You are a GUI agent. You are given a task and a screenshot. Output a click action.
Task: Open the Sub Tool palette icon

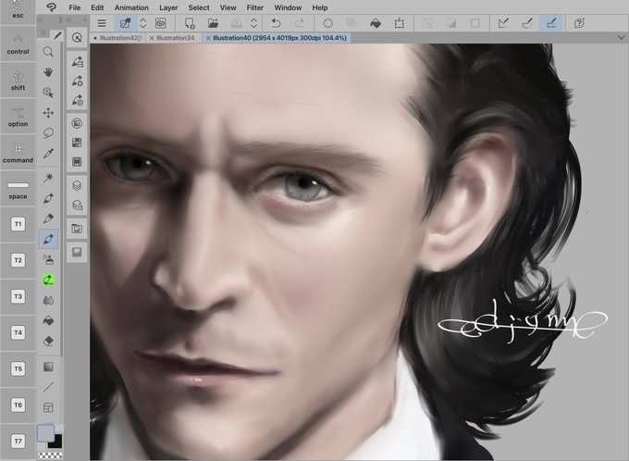click(77, 62)
